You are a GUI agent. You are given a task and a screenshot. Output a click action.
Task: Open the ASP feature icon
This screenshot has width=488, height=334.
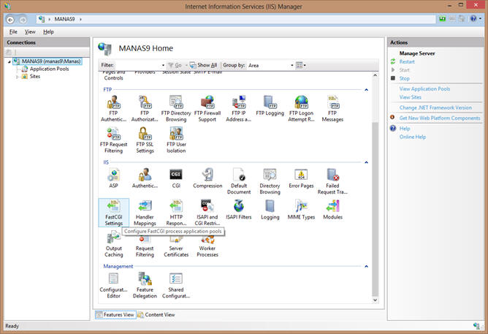[x=113, y=178]
